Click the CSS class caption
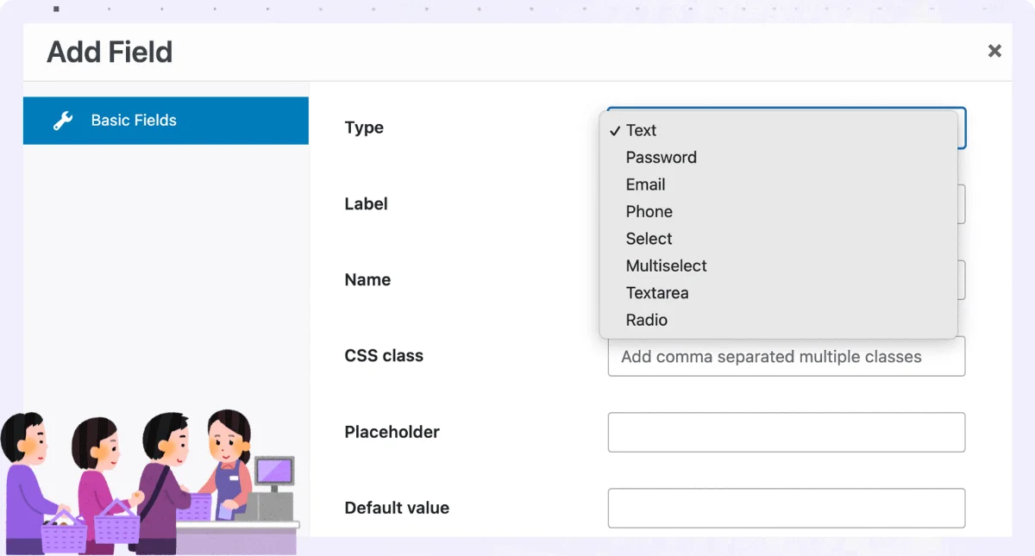The height and width of the screenshot is (556, 1035). tap(384, 356)
